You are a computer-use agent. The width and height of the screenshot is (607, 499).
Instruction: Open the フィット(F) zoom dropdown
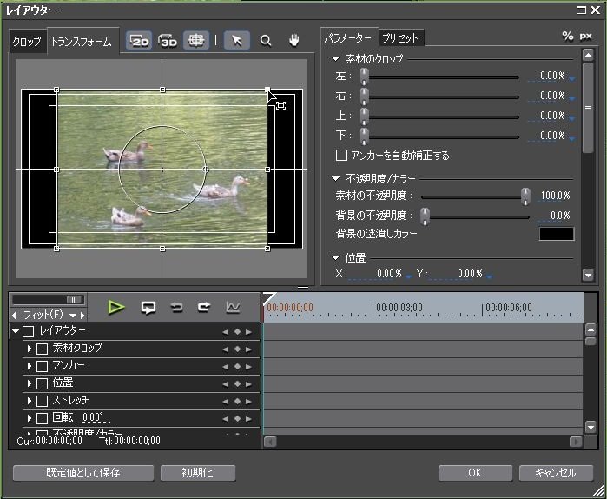tap(73, 316)
